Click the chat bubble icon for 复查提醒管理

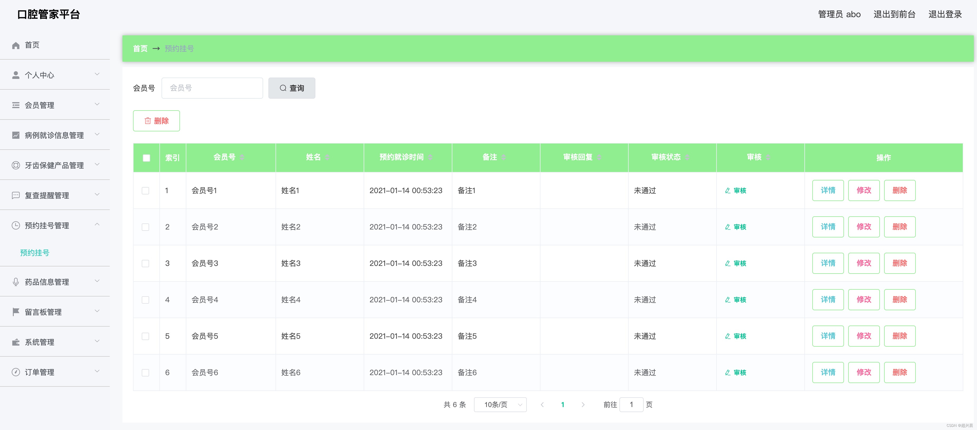coord(16,195)
